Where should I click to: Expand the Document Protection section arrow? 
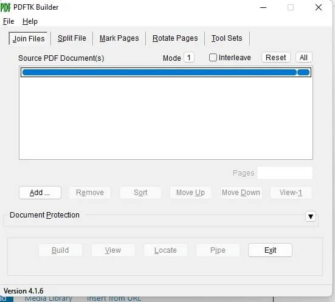311,216
